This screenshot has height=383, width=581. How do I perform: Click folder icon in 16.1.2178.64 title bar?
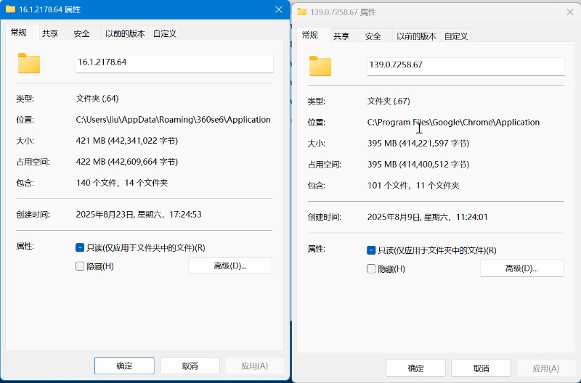tap(11, 9)
